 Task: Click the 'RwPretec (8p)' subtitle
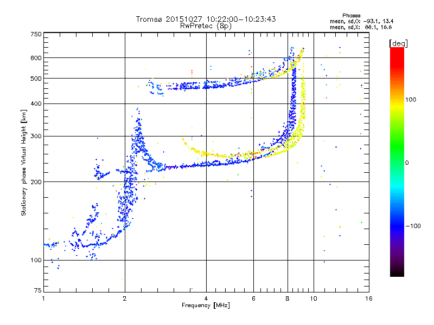tap(206, 26)
